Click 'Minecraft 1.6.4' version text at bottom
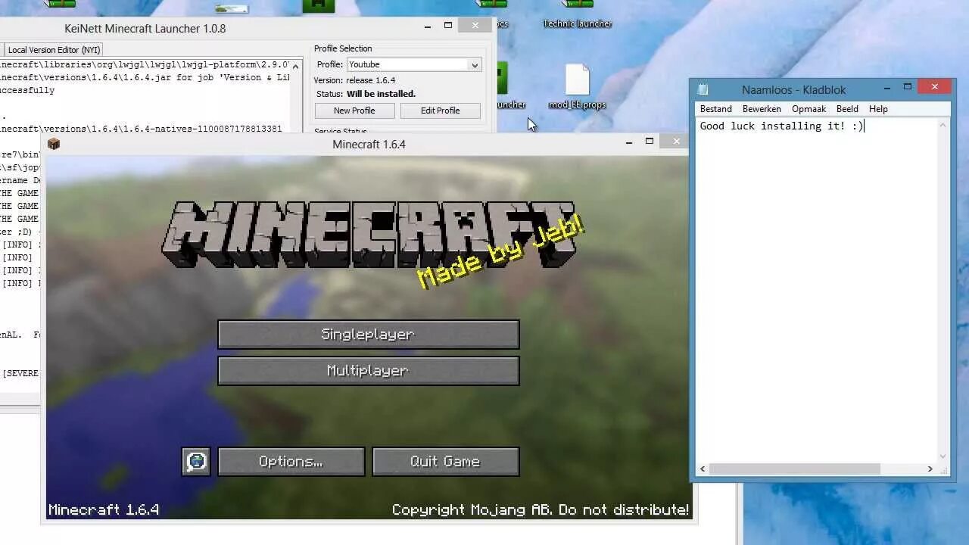Screen dimensions: 969x545 pos(104,510)
